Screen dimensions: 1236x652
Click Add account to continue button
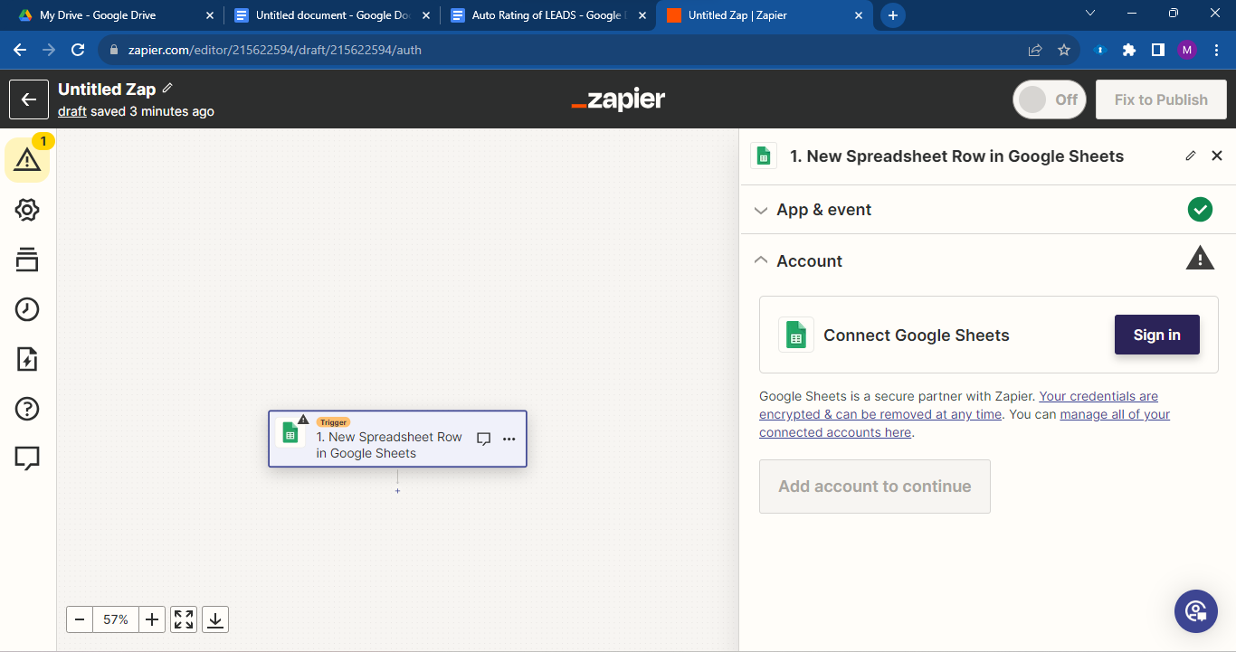pos(875,487)
